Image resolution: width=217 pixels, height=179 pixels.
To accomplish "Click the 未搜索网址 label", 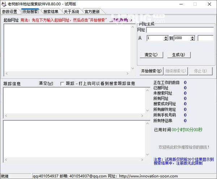I will 163,93.
